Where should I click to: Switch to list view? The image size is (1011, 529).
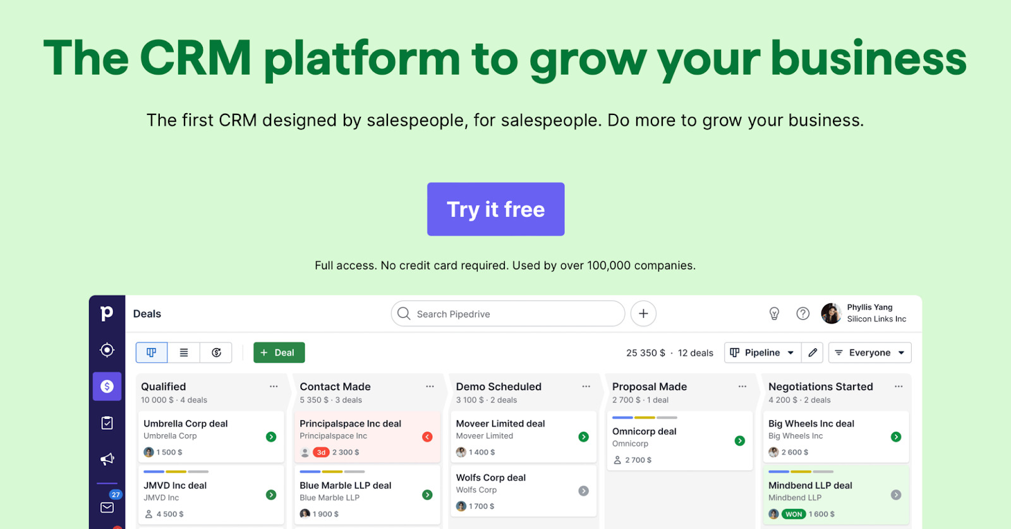coord(184,353)
